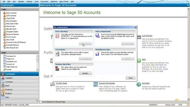The width and height of the screenshot is (190, 107).
Task: Click the New Sales Order icon
Action: [x=4, y=23]
